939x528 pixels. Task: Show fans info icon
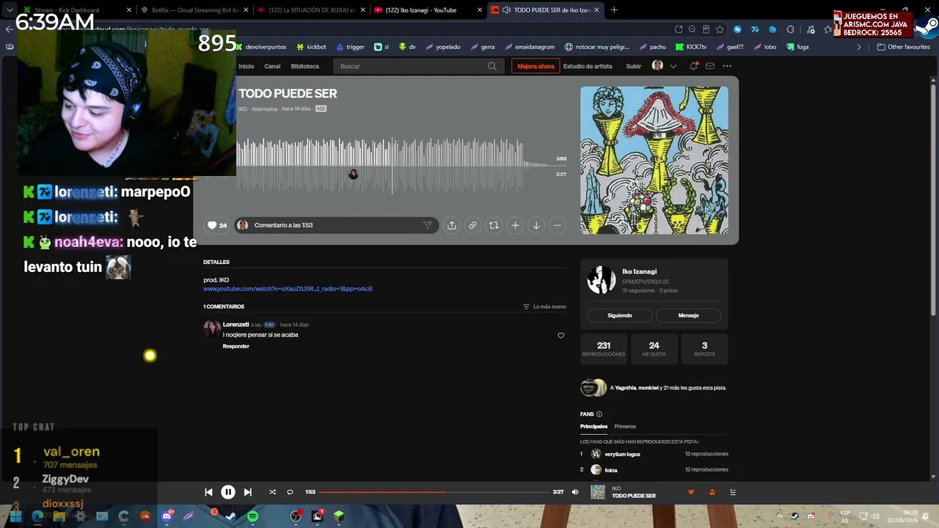599,414
